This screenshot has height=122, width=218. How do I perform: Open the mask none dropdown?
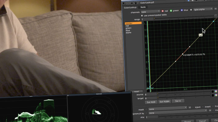[x=167, y=108]
